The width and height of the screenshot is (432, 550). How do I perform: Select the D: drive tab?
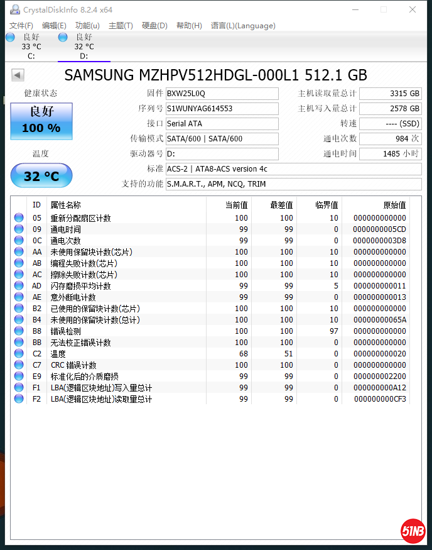coord(84,47)
